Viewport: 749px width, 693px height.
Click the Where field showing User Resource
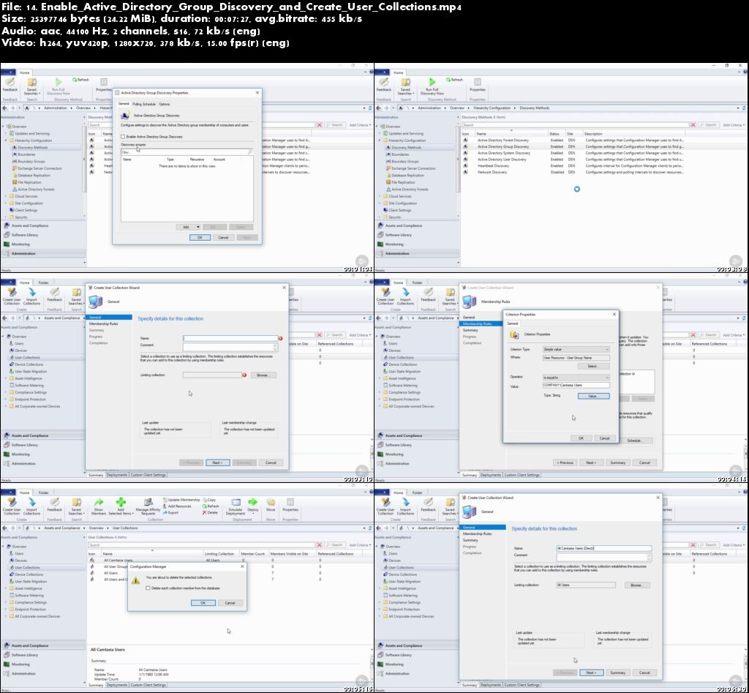pos(576,358)
